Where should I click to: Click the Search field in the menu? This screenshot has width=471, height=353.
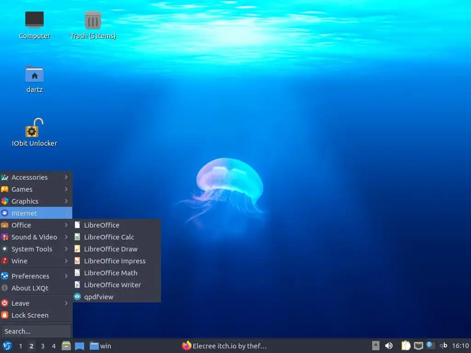36,331
